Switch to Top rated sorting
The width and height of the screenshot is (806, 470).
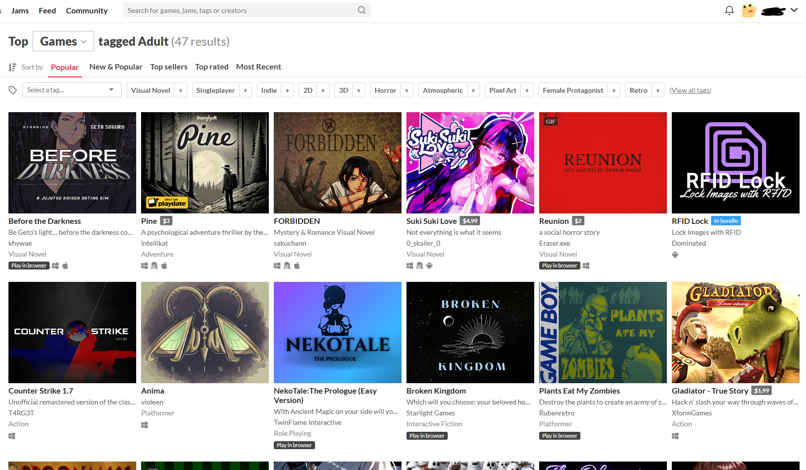pos(212,67)
